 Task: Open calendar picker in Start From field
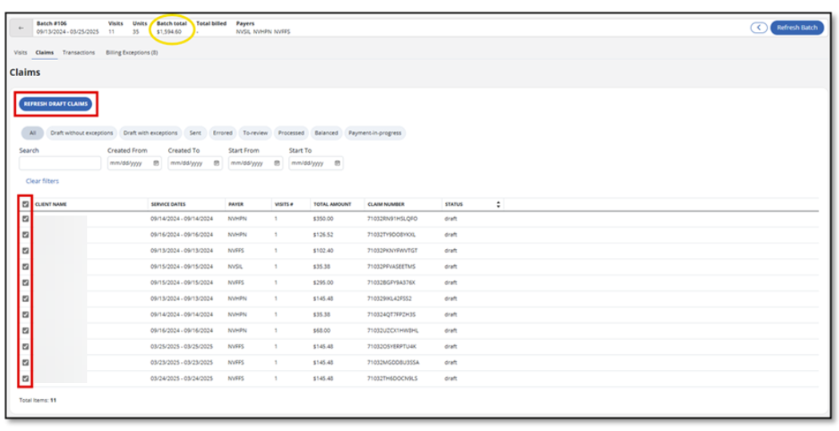click(x=277, y=163)
